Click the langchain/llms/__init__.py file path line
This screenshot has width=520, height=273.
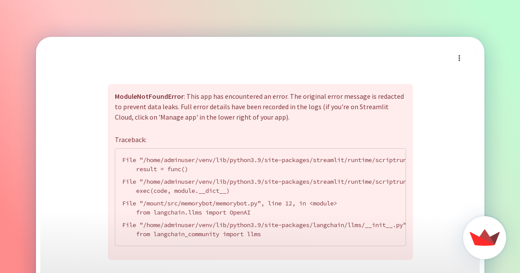(264, 225)
